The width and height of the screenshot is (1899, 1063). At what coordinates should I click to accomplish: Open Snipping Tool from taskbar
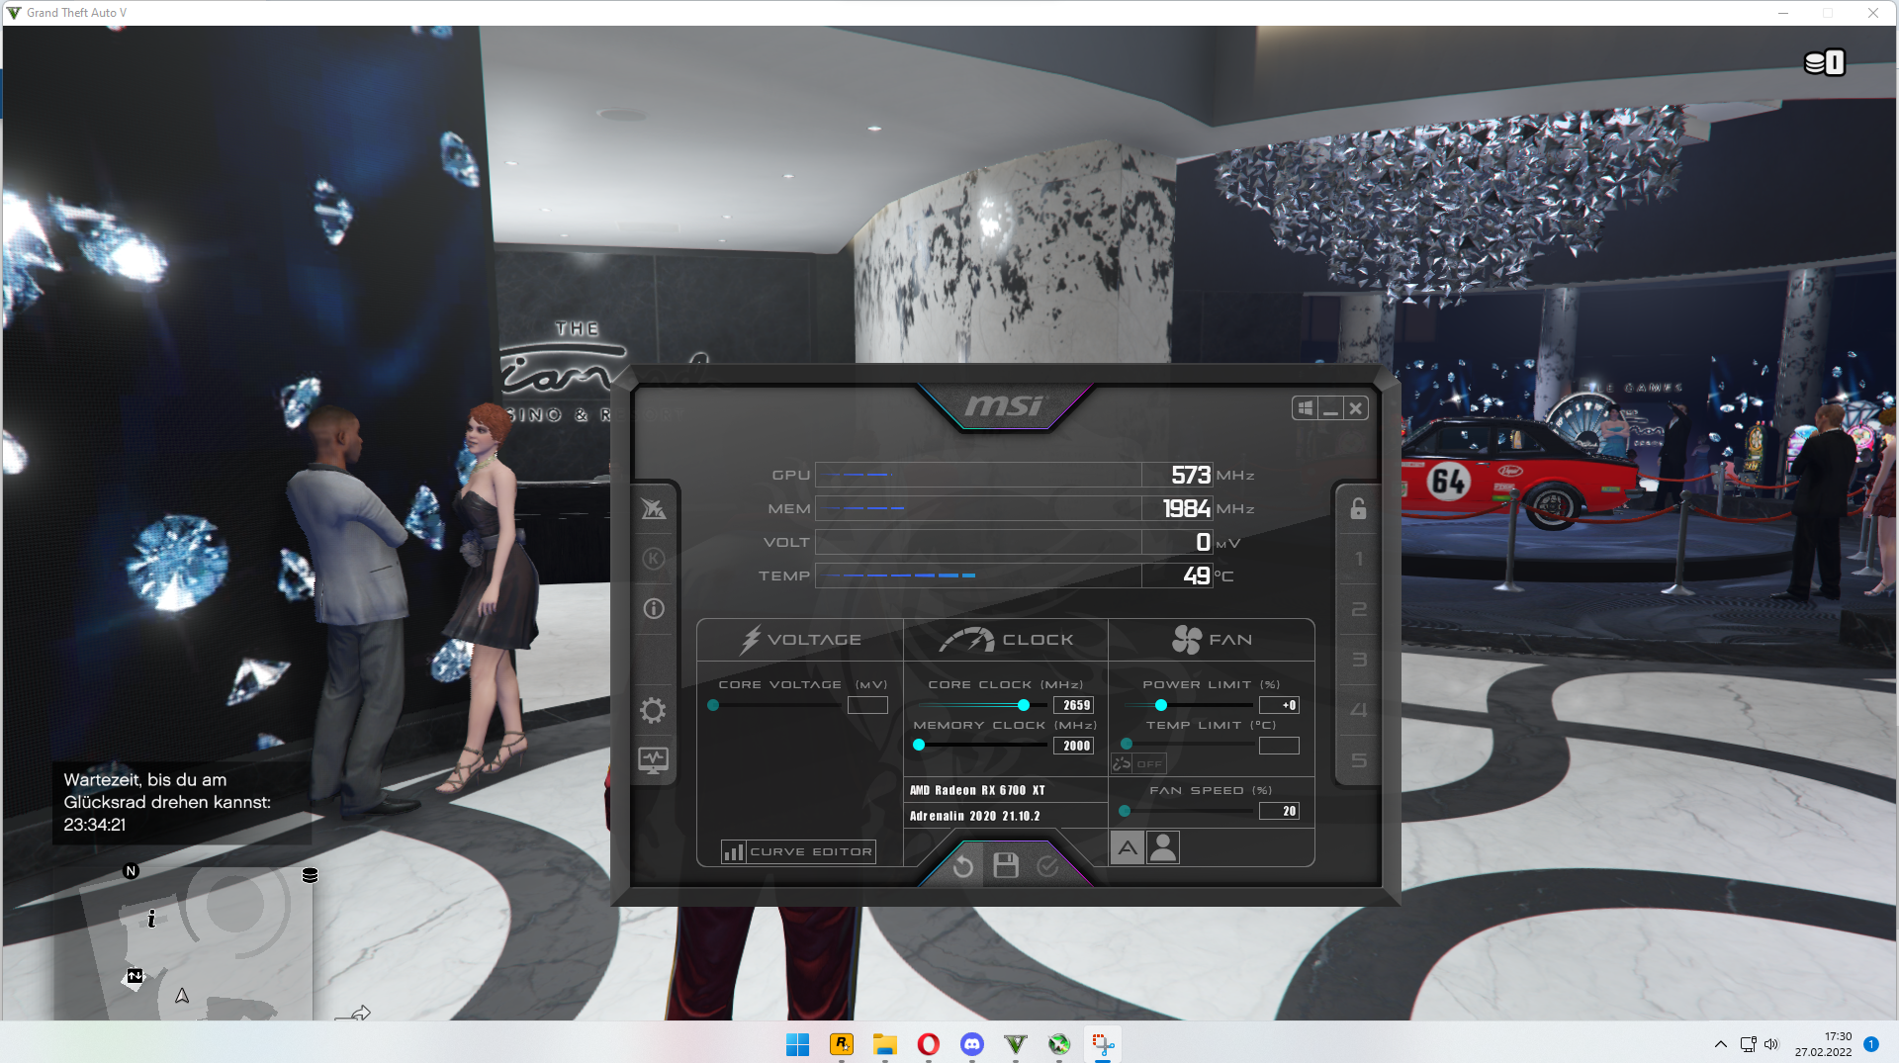tap(1102, 1044)
